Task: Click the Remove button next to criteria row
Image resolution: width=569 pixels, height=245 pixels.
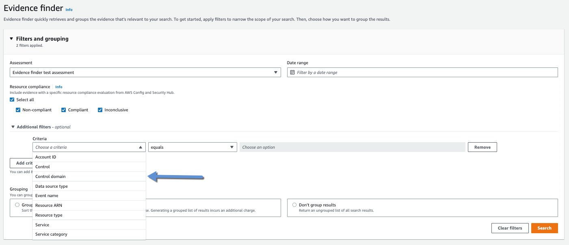Action: (482, 147)
